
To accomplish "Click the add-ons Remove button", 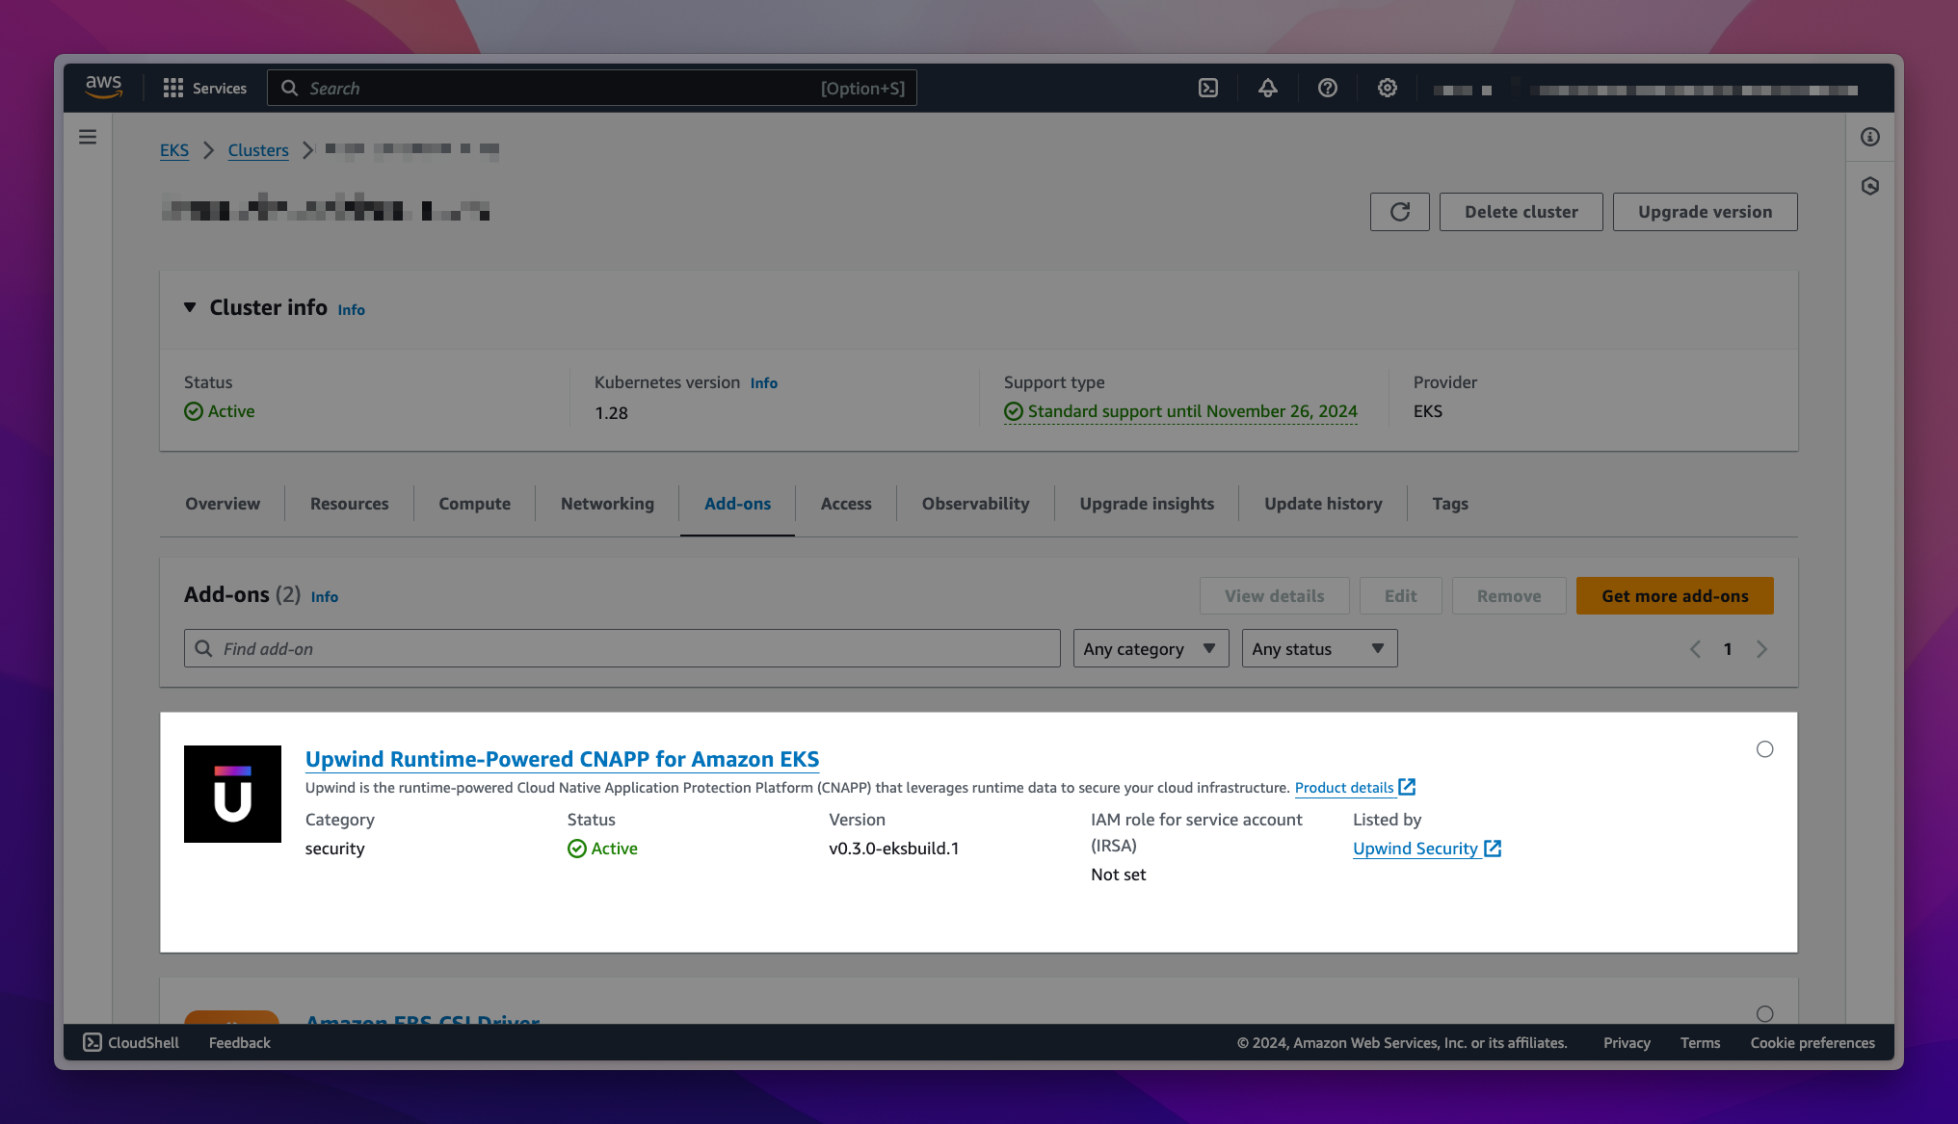I will tap(1509, 596).
